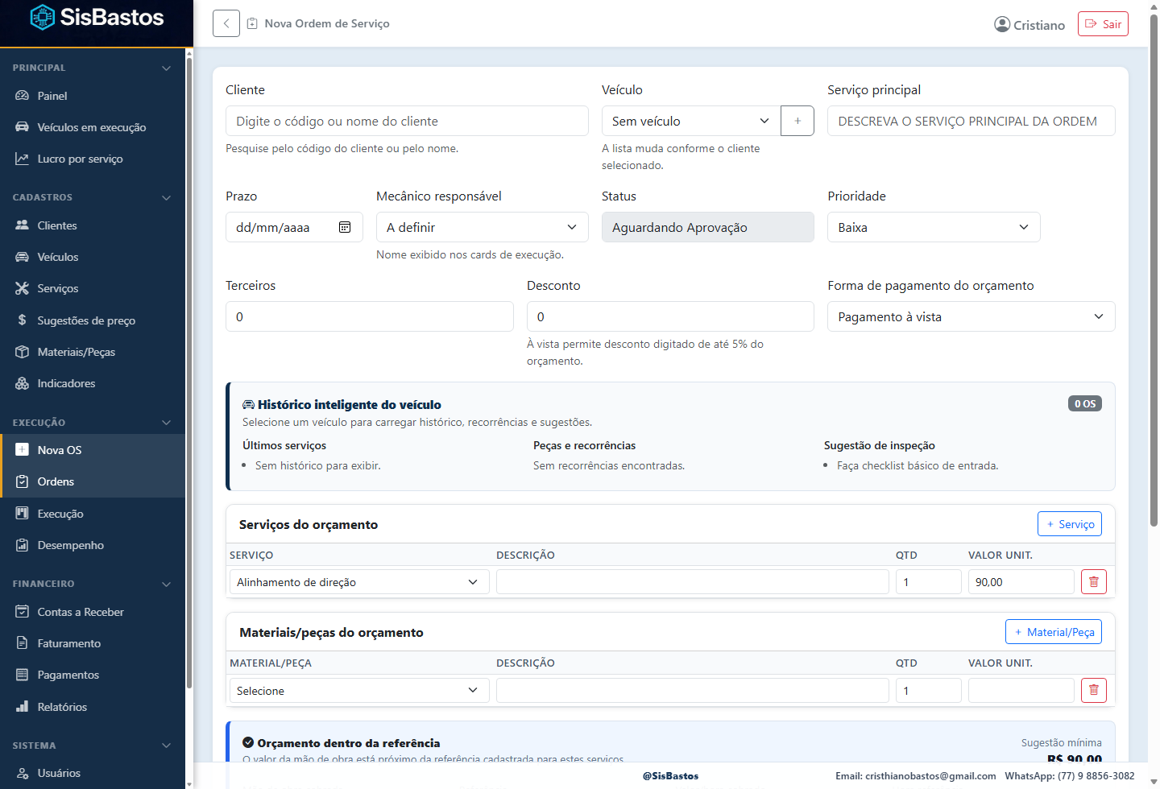Click the Nova OS plus icon
Screen dimensions: 1160x789
tap(22, 450)
